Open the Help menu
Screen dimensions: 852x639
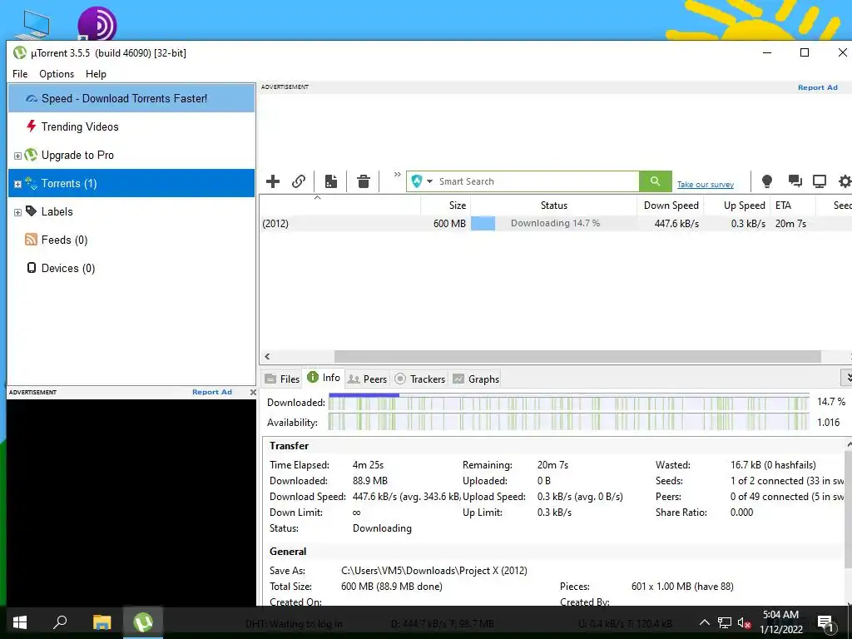96,74
